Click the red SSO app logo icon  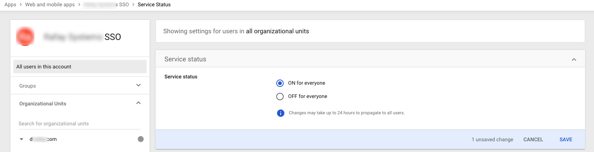pos(25,36)
